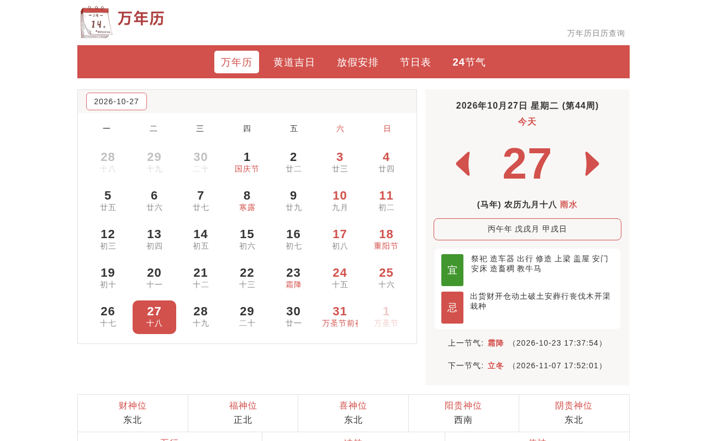Go to next day arrow
This screenshot has width=707, height=441.
(x=592, y=164)
